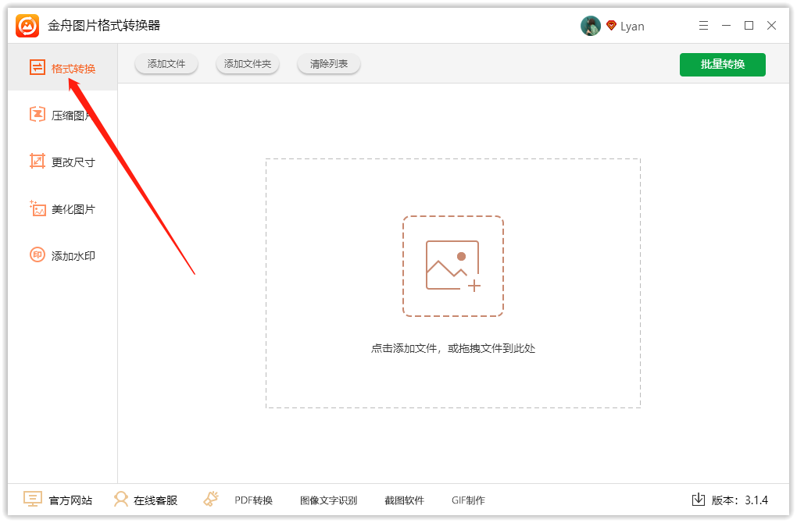The height and width of the screenshot is (523, 797).
Task: Click the 清除列表 button
Action: pyautogui.click(x=329, y=64)
